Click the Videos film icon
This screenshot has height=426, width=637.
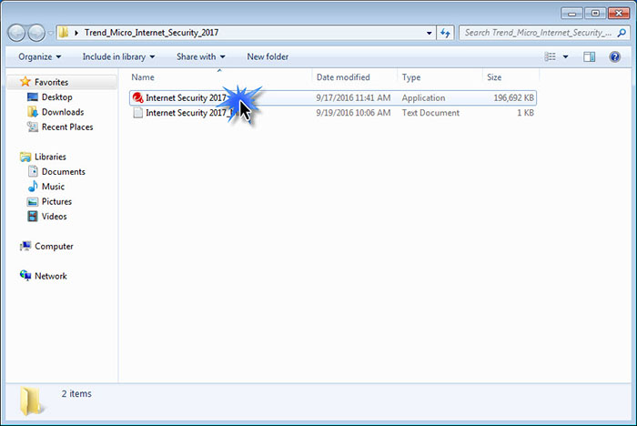point(33,217)
